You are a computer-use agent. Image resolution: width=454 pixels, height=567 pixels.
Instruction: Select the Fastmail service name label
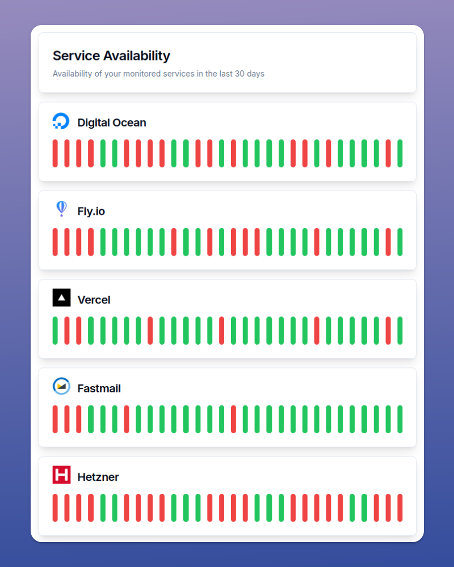(x=99, y=388)
